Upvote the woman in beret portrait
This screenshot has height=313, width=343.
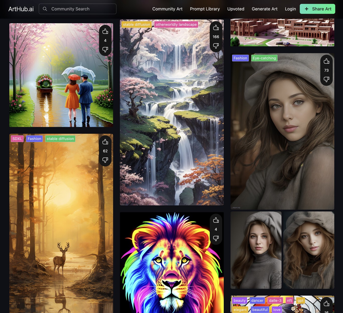(326, 61)
